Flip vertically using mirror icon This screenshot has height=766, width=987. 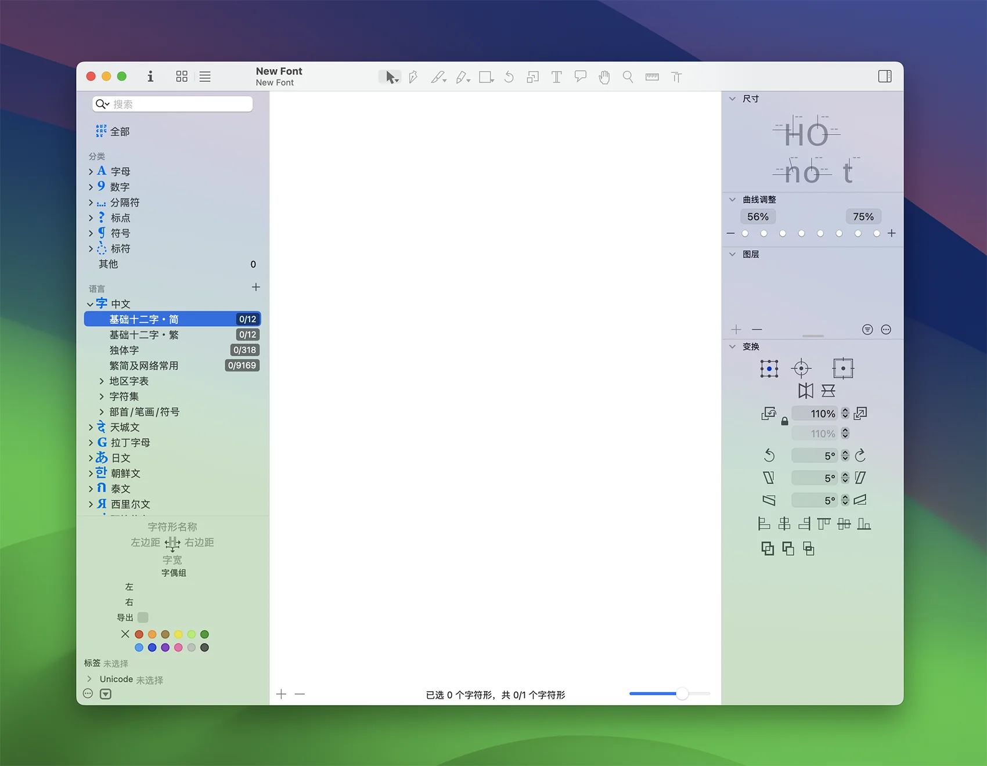(828, 391)
